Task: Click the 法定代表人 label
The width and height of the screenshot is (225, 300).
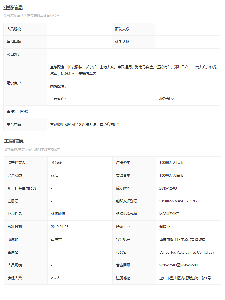Action: pyautogui.click(x=16, y=163)
